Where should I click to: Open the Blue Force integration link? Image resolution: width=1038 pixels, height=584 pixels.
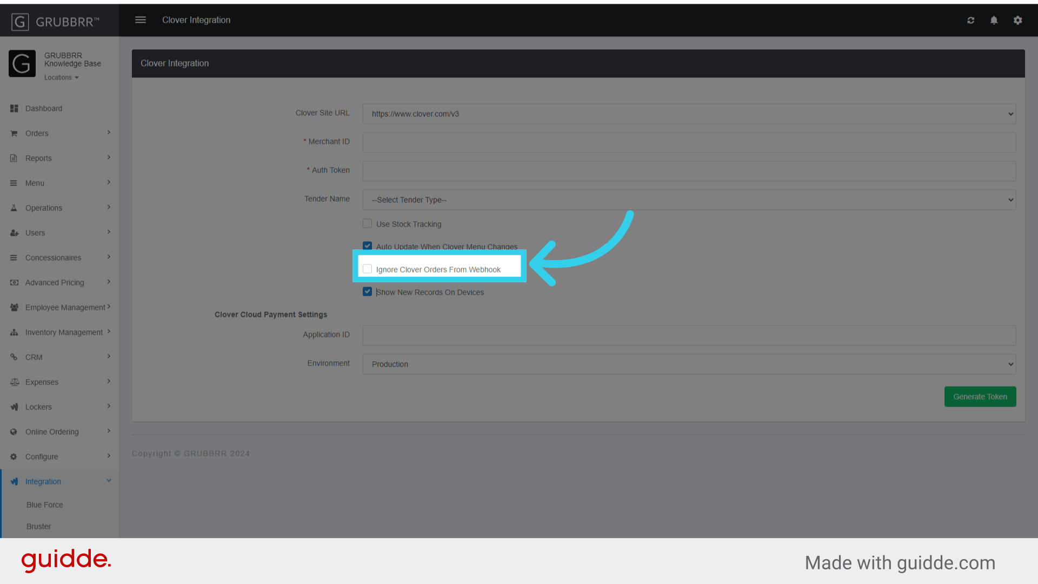pyautogui.click(x=45, y=505)
